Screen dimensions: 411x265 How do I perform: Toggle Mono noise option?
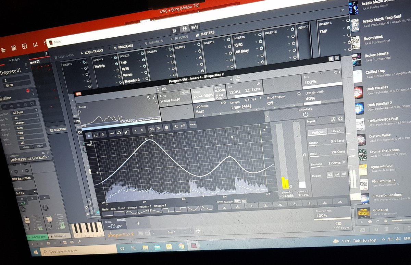point(185,92)
